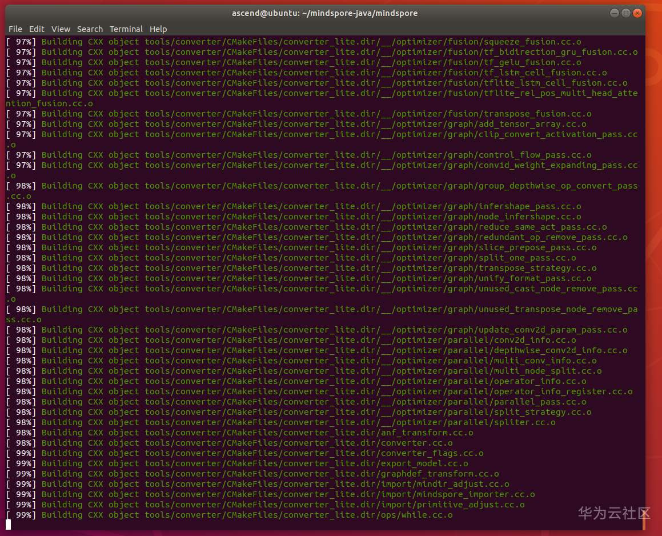
Task: Click the squeeze_fusion.cc.o build line
Action: (x=294, y=42)
